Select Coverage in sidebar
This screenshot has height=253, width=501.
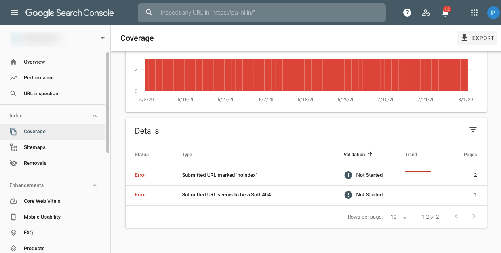(52, 132)
